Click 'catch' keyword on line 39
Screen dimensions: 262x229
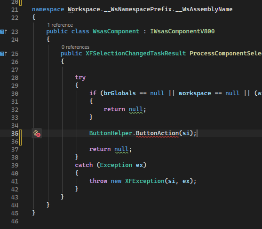point(84,165)
